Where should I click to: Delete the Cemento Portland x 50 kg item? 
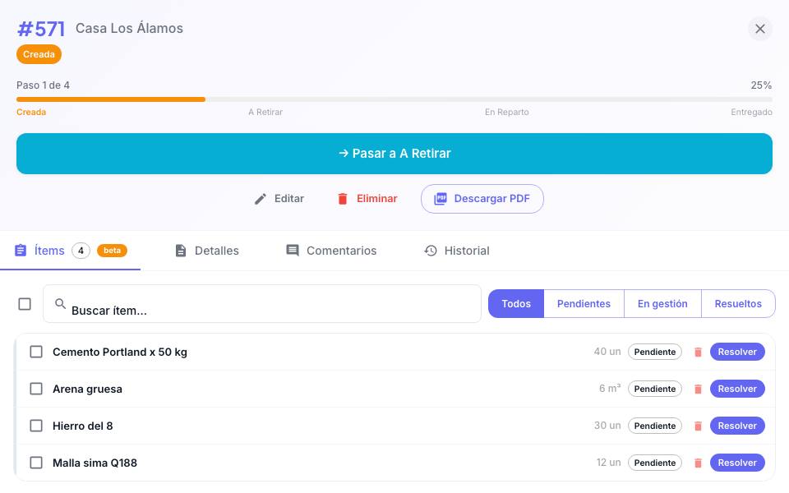(698, 352)
